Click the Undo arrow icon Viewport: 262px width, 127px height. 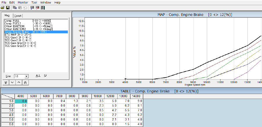tap(25, 7)
